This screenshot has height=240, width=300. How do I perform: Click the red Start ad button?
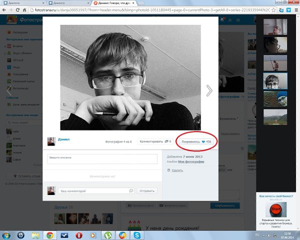click(x=275, y=208)
